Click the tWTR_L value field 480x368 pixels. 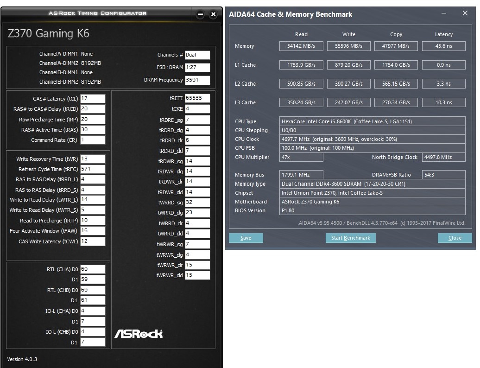pyautogui.click(x=93, y=200)
